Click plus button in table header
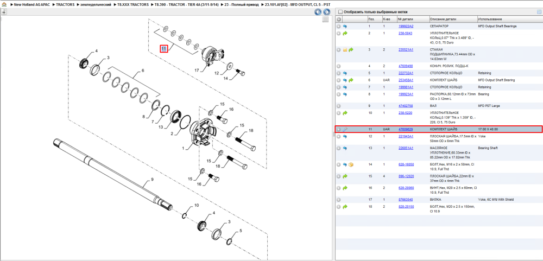This screenshot has height=261, width=543. [x=339, y=20]
